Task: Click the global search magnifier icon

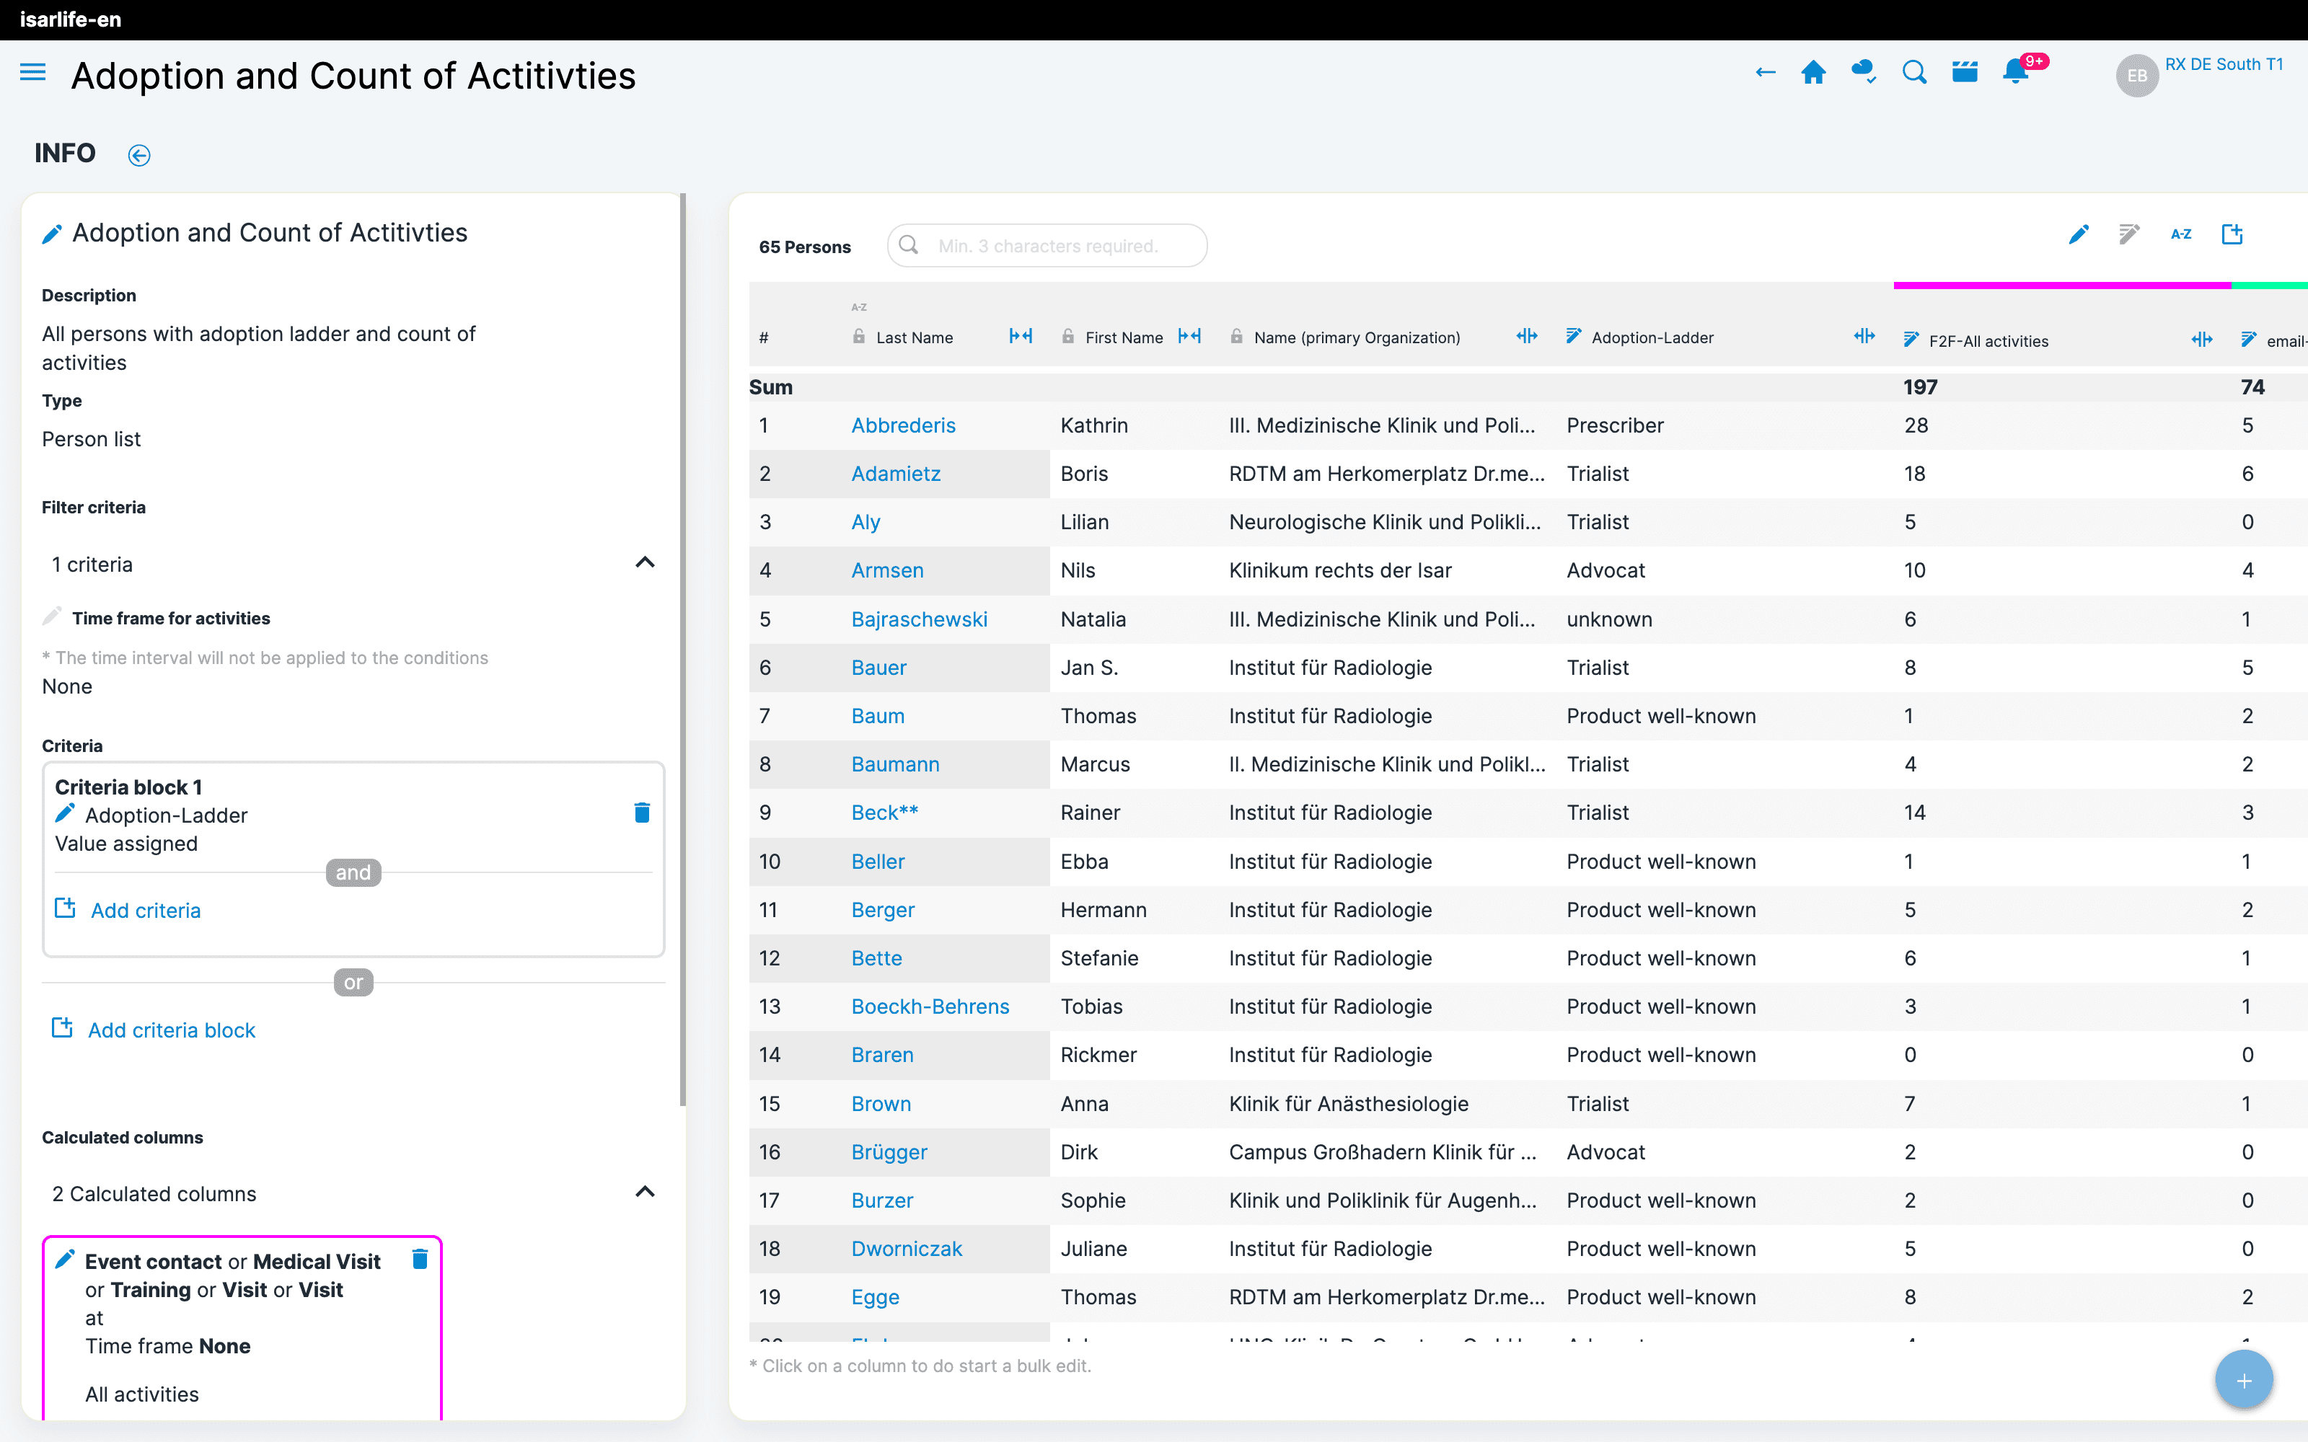Action: click(x=1913, y=73)
